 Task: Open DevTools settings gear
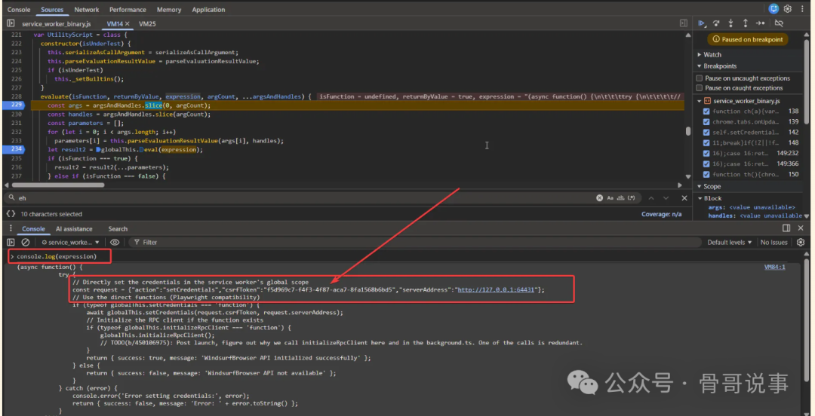coord(787,9)
